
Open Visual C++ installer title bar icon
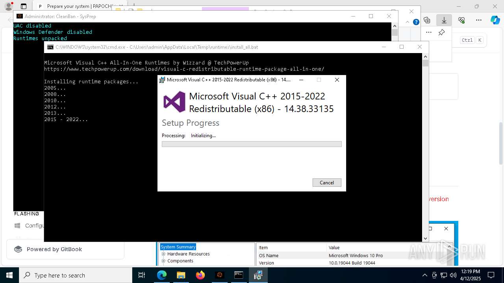pyautogui.click(x=162, y=80)
